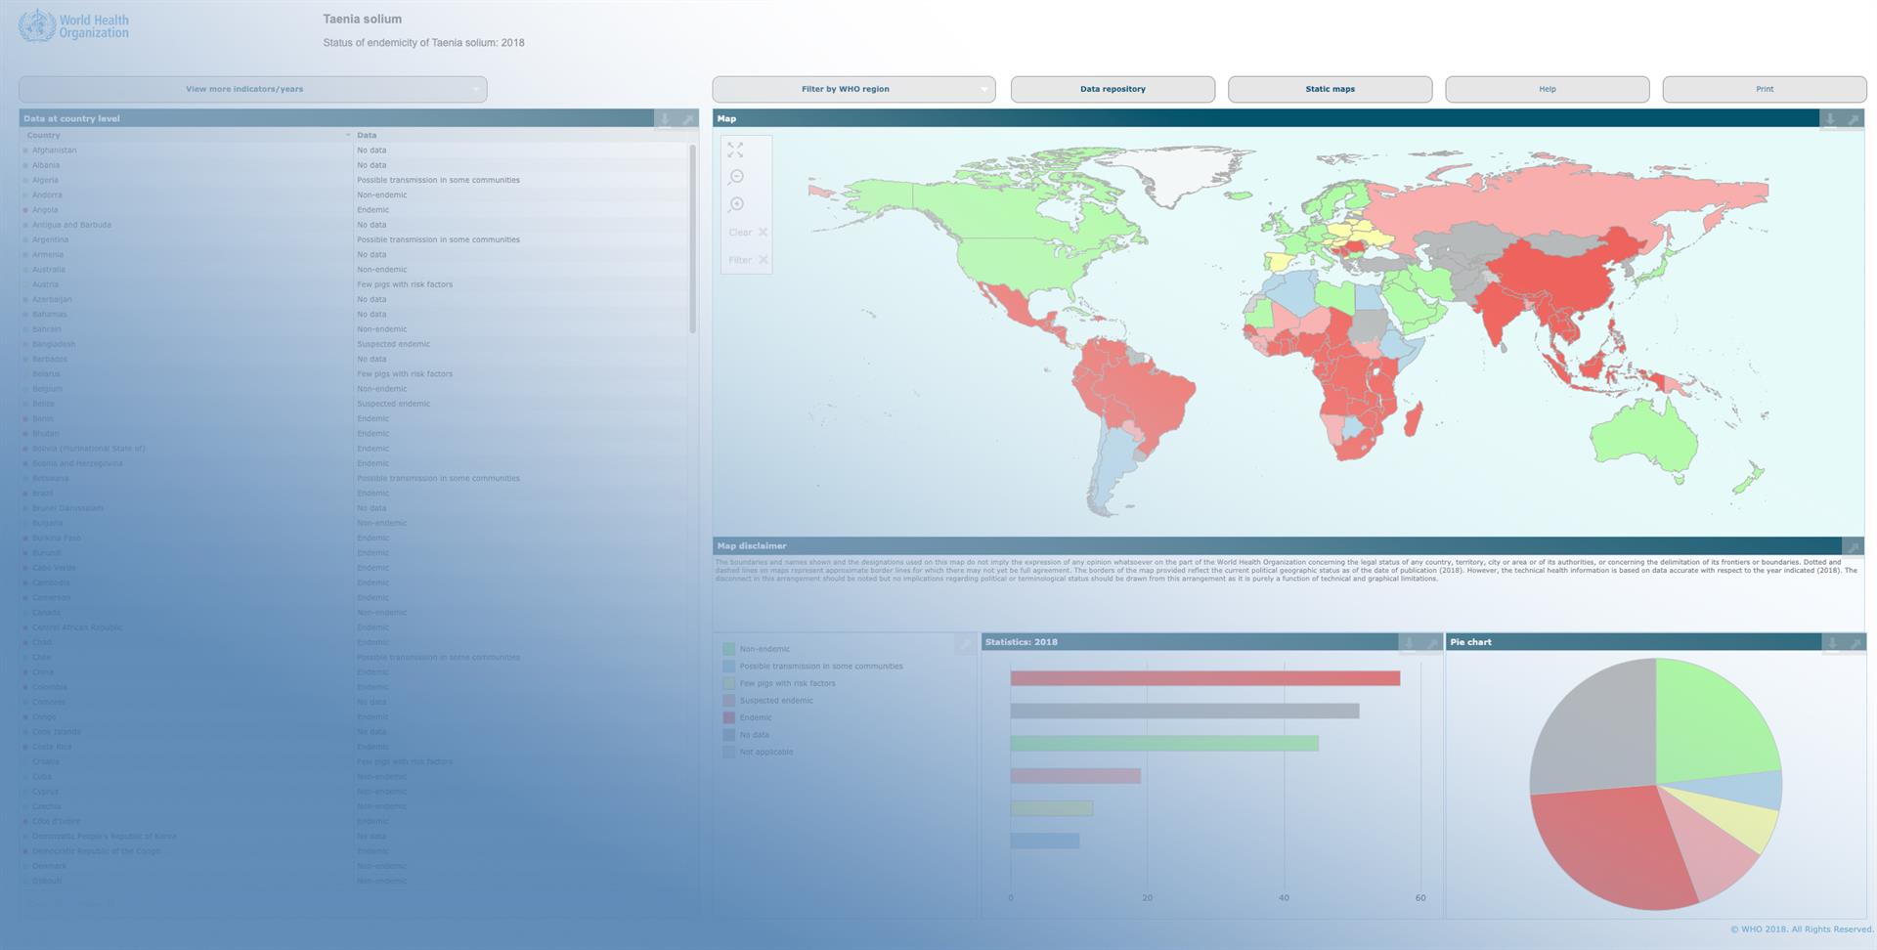Viewport: 1877px width, 950px height.
Task: Open the Data repository menu item
Action: (x=1113, y=89)
